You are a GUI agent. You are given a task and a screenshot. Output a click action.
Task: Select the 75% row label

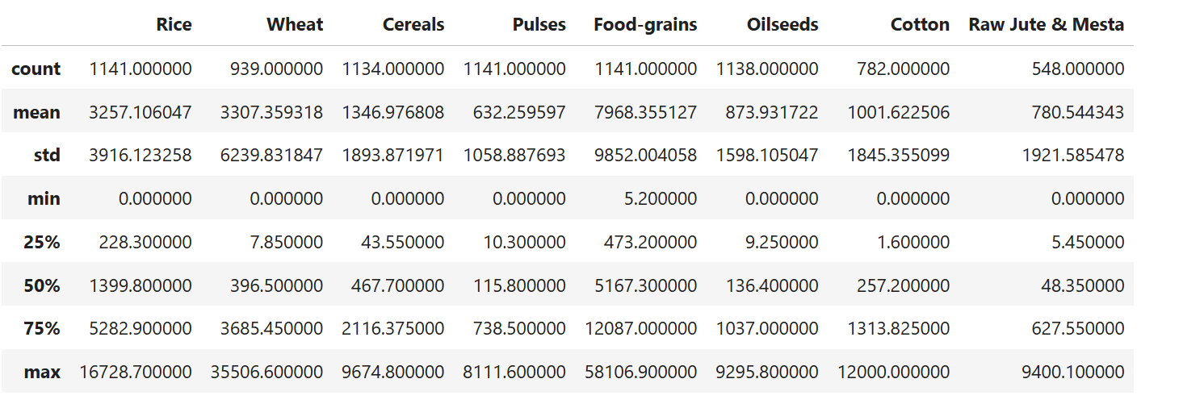coord(42,328)
